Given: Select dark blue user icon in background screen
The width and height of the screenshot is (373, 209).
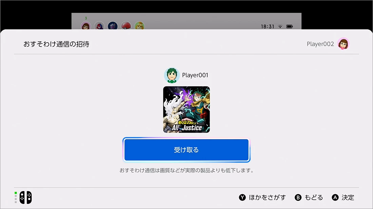Looking at the screenshot, I should click(x=113, y=26).
